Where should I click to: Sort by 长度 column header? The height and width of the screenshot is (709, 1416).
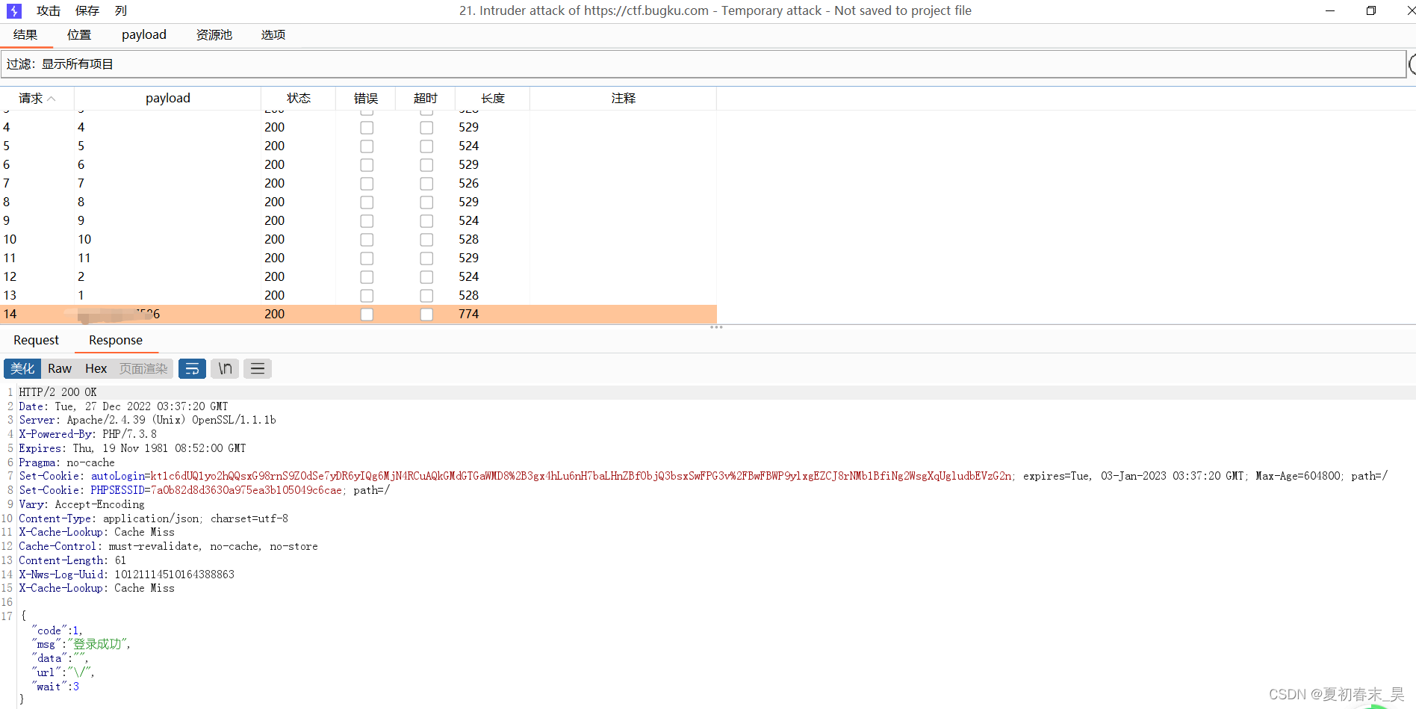pos(493,99)
